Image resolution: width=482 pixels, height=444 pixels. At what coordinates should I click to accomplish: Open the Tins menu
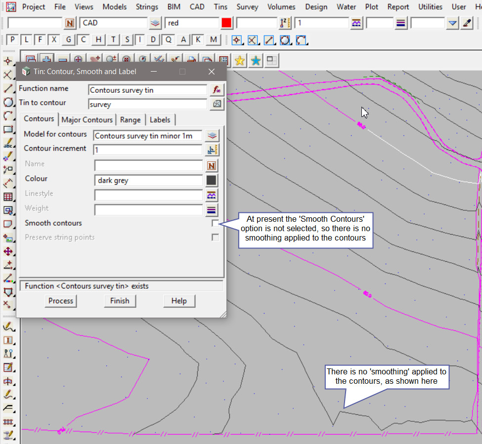220,7
